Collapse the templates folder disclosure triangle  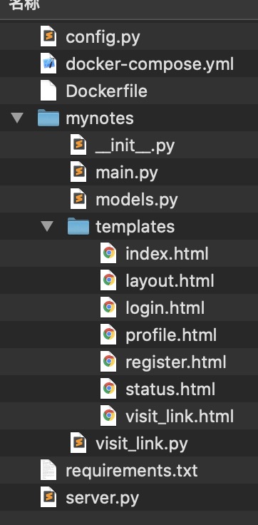coord(47,226)
